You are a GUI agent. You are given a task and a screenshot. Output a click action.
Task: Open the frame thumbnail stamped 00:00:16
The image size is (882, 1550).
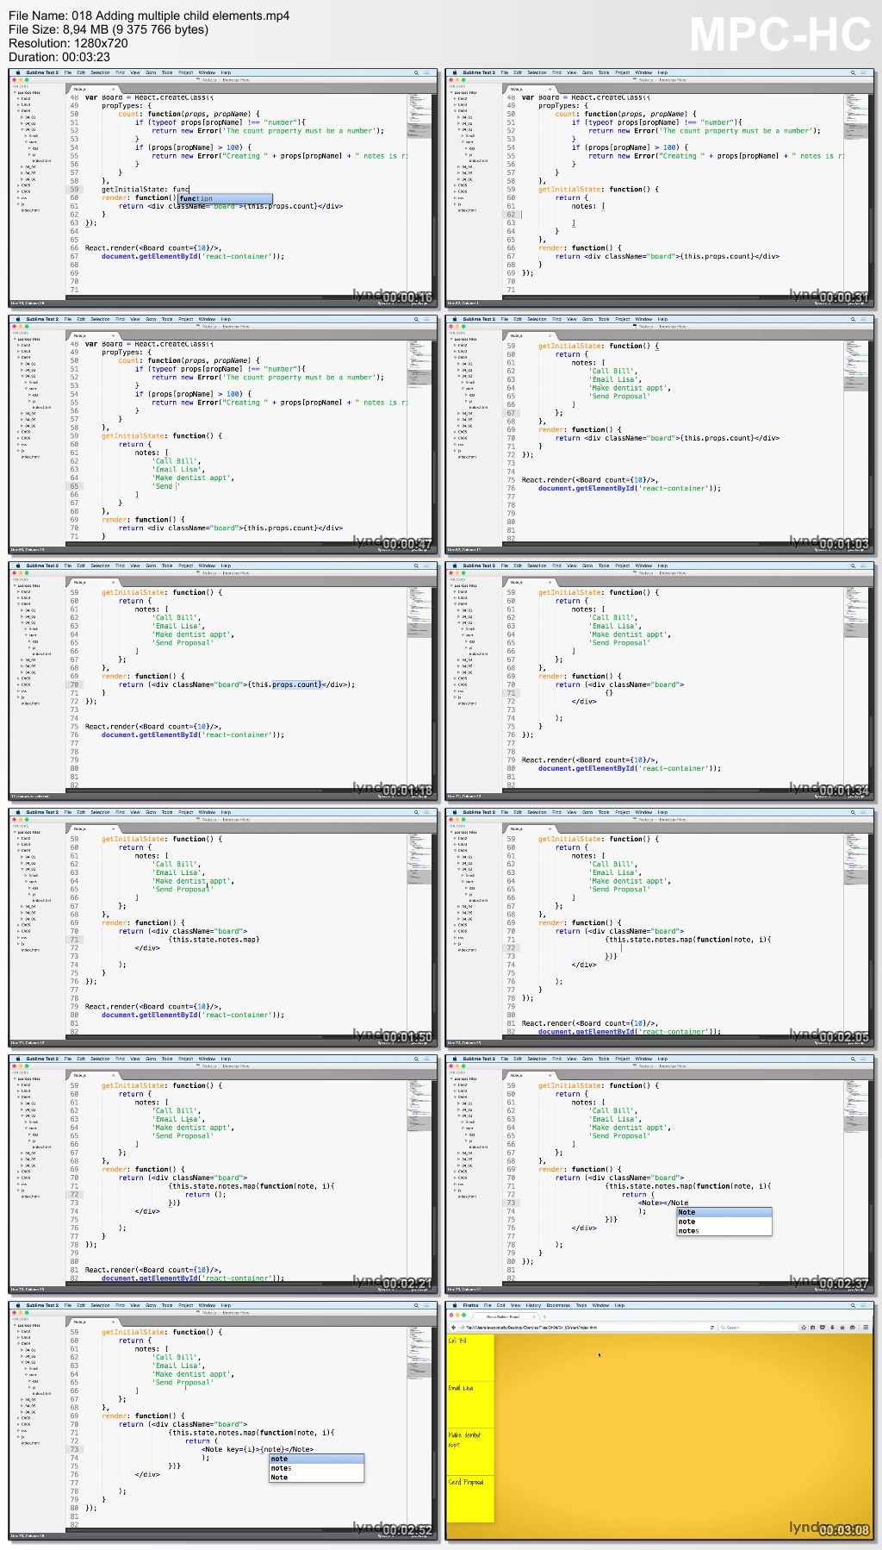tap(222, 188)
